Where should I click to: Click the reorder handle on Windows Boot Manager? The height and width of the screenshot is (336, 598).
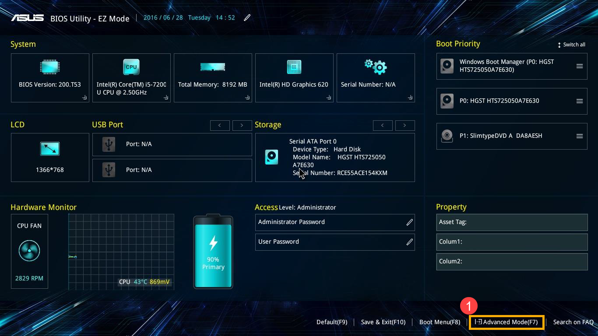tap(580, 66)
